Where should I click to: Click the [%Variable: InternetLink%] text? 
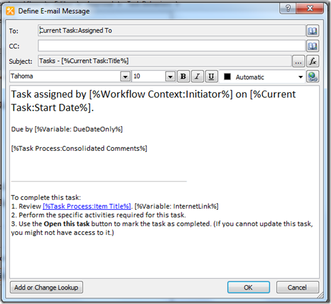[176, 206]
